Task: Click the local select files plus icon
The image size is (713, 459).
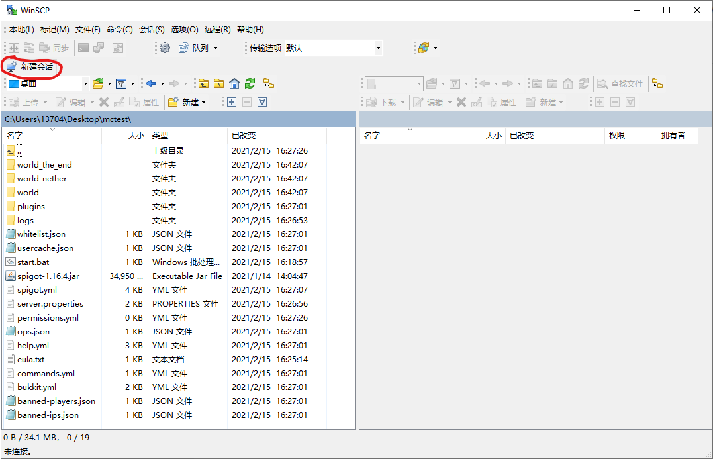Action: tap(232, 103)
